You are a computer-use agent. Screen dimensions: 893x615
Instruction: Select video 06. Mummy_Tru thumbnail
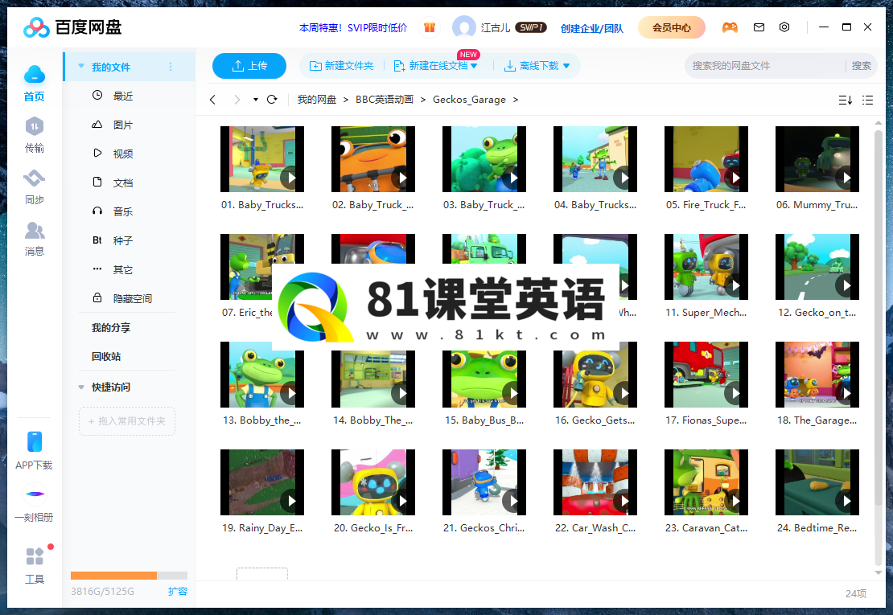click(x=817, y=158)
